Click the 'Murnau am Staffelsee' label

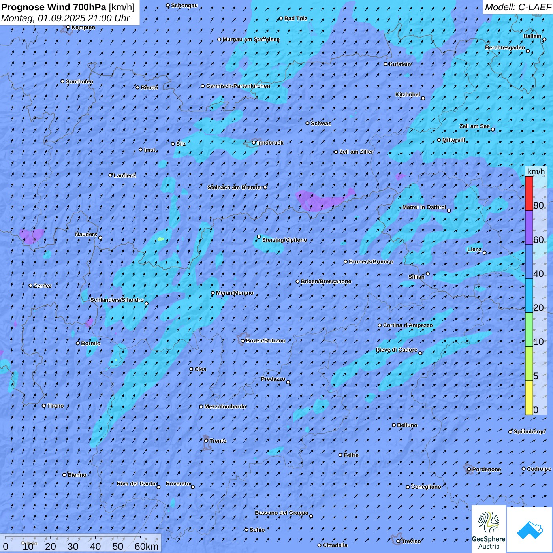coord(251,39)
